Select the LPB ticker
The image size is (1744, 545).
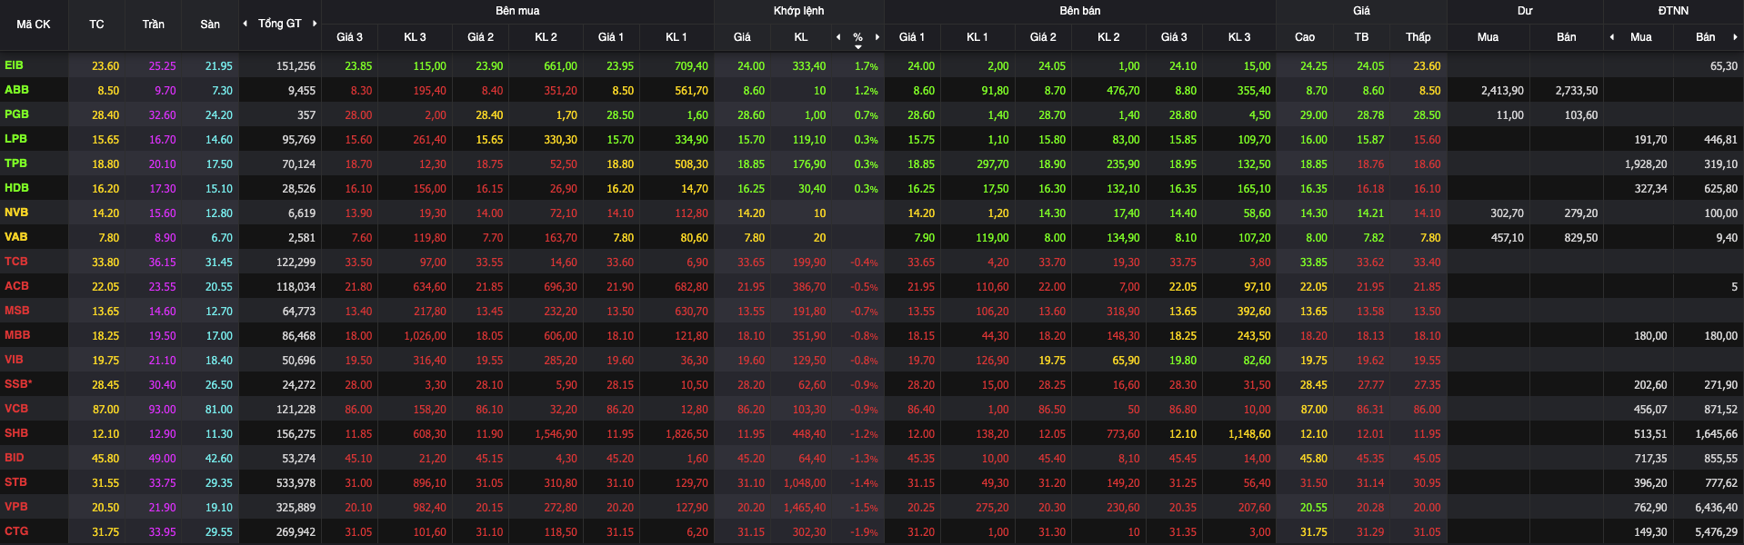click(x=15, y=139)
